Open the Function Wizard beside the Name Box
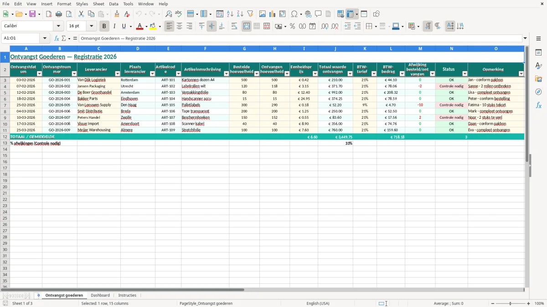This screenshot has width=547, height=307. point(57,39)
